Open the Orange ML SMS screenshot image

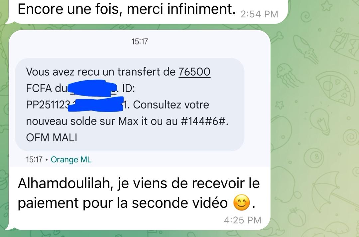pos(139,98)
